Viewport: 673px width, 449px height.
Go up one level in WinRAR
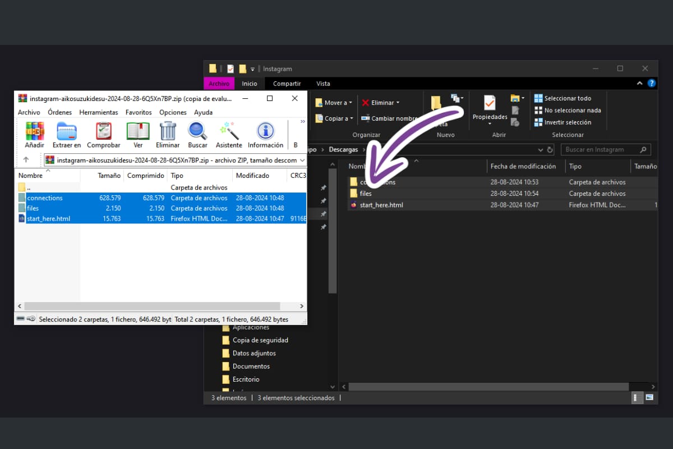coord(26,160)
